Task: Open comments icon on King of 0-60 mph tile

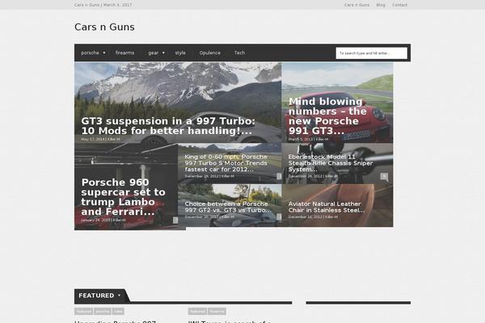Action: [x=279, y=176]
